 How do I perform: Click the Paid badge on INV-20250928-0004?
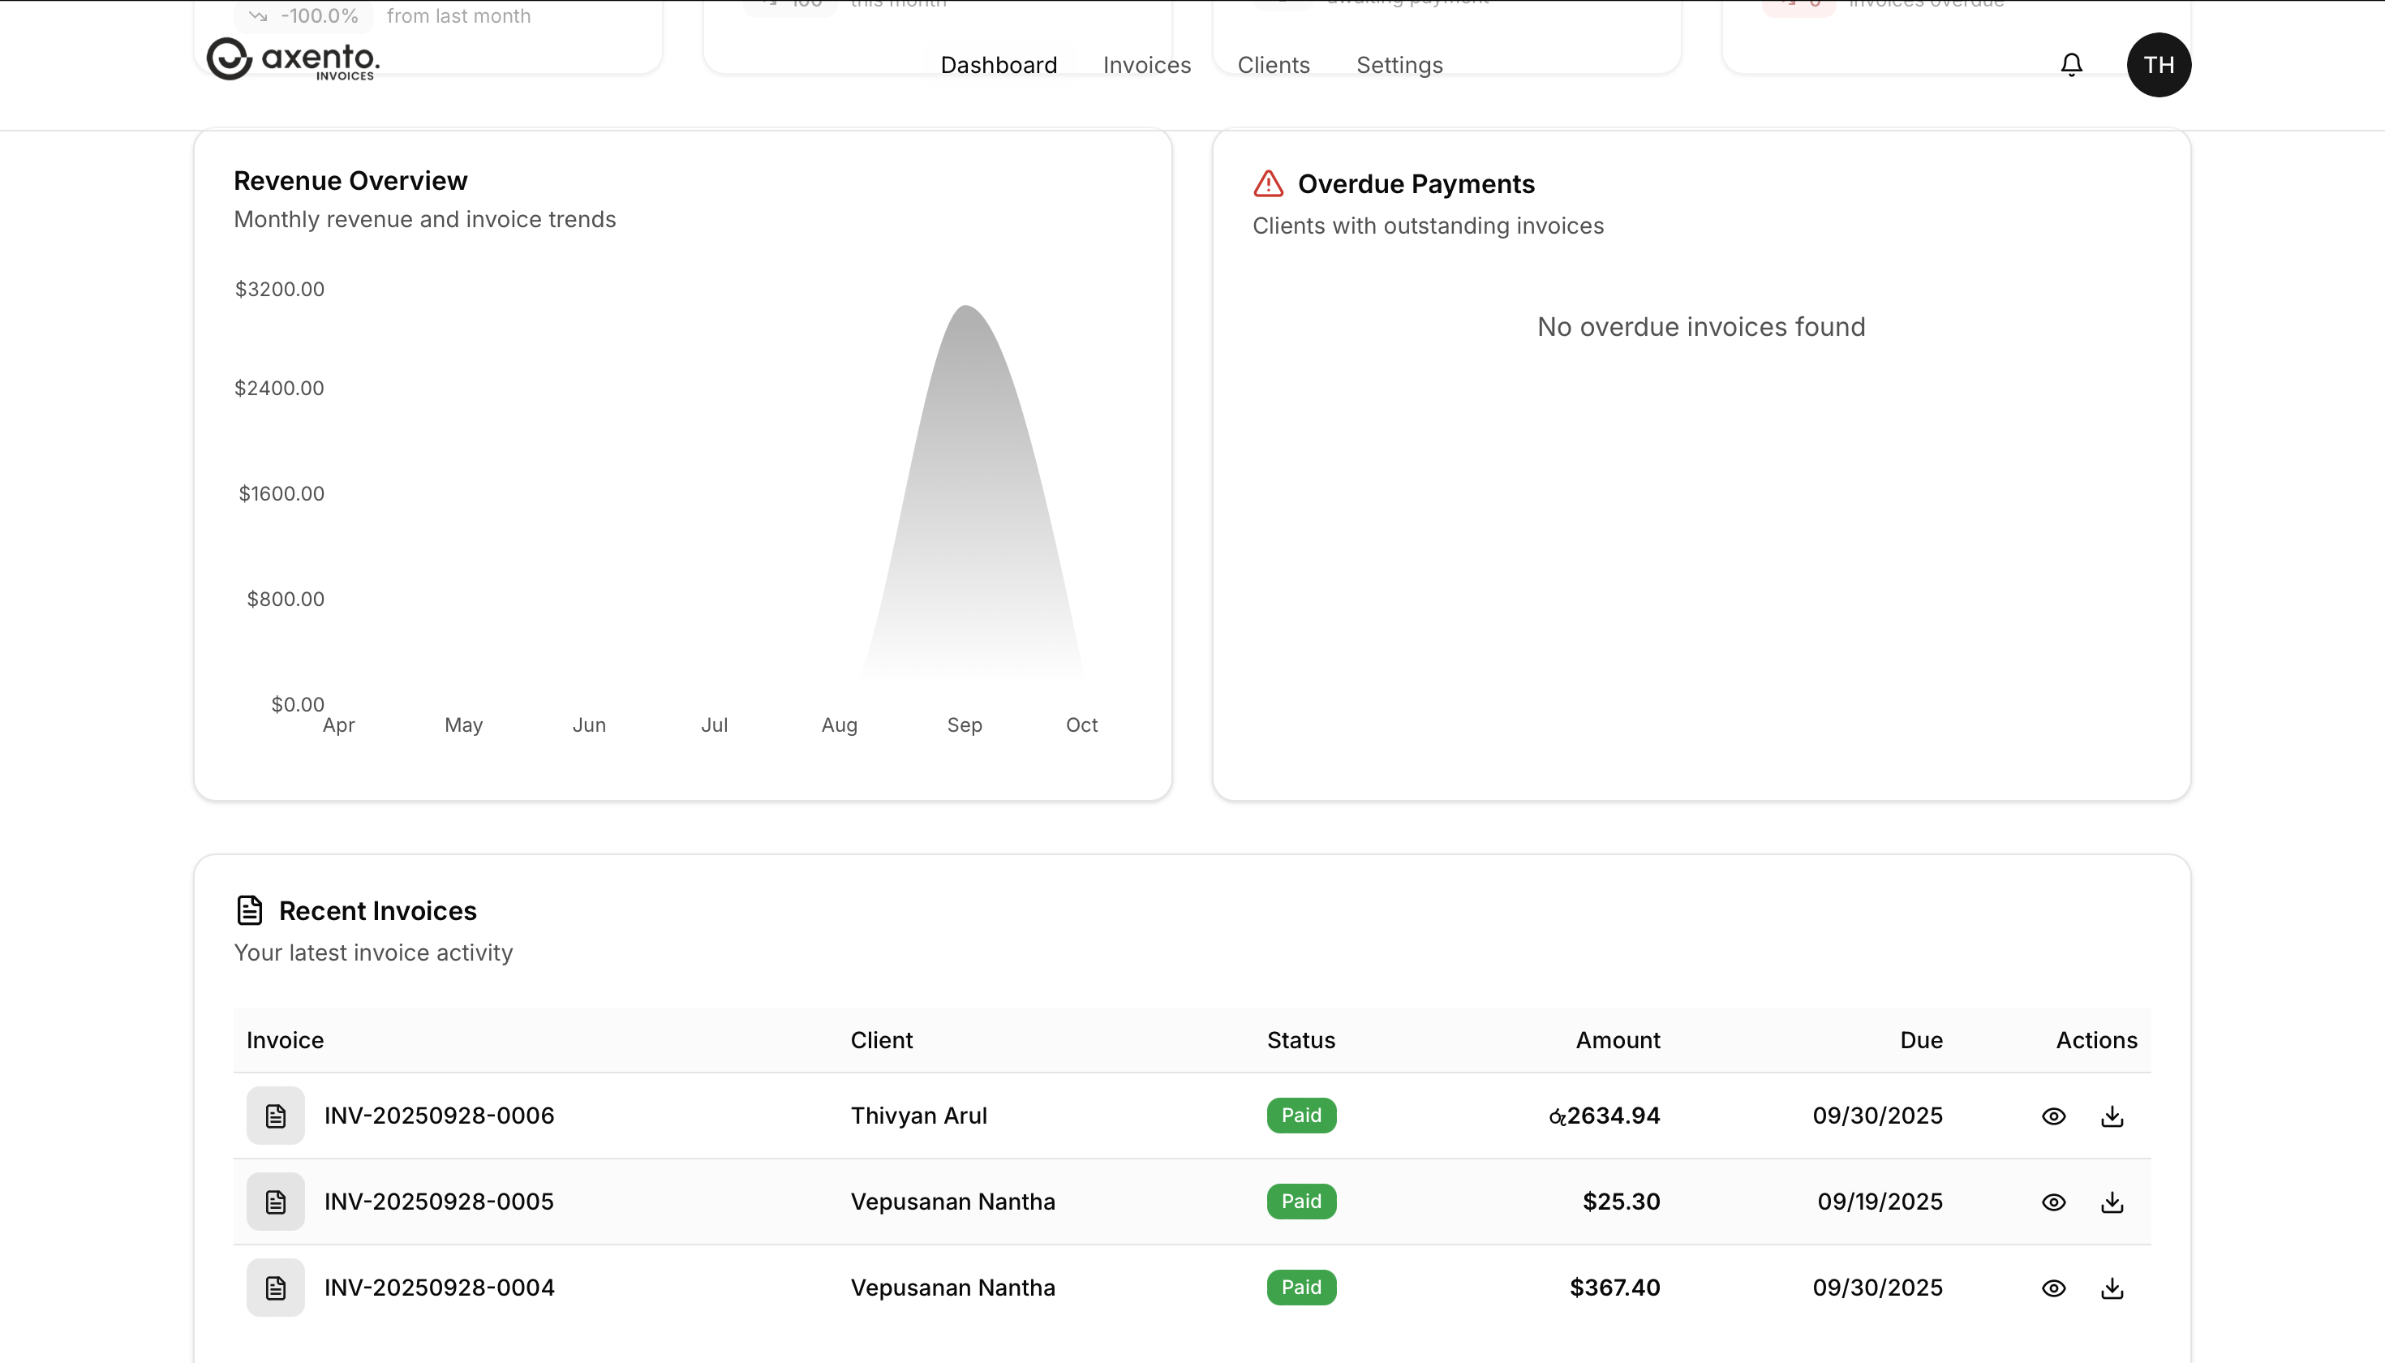point(1301,1288)
